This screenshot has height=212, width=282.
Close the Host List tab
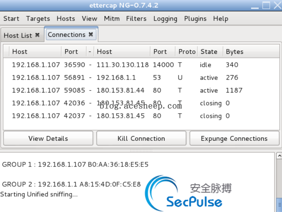click(37, 35)
